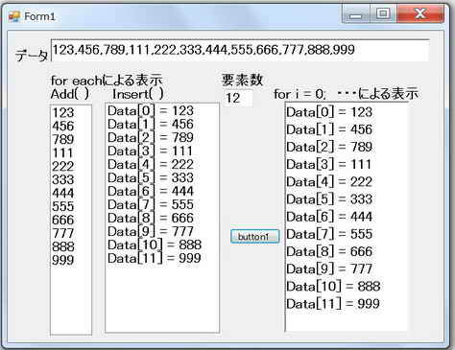This screenshot has width=455, height=350.
Task: Select 777 in the Add( ) list
Action: tap(63, 233)
